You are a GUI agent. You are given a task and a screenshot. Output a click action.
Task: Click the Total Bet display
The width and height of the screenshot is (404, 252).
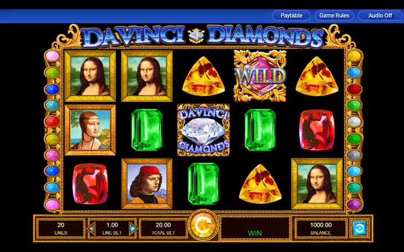tap(163, 228)
